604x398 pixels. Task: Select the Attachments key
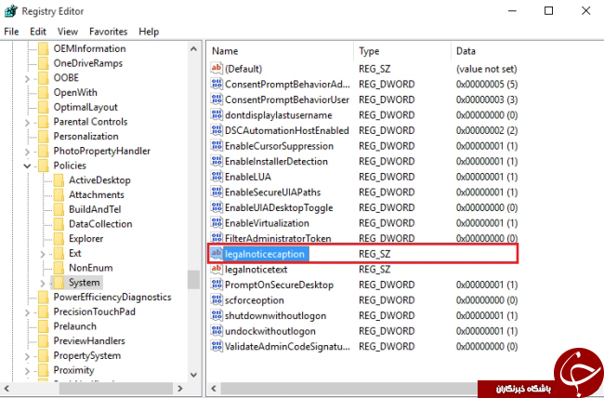coord(97,194)
